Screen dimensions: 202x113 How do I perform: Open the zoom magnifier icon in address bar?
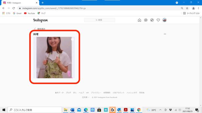[182, 8]
